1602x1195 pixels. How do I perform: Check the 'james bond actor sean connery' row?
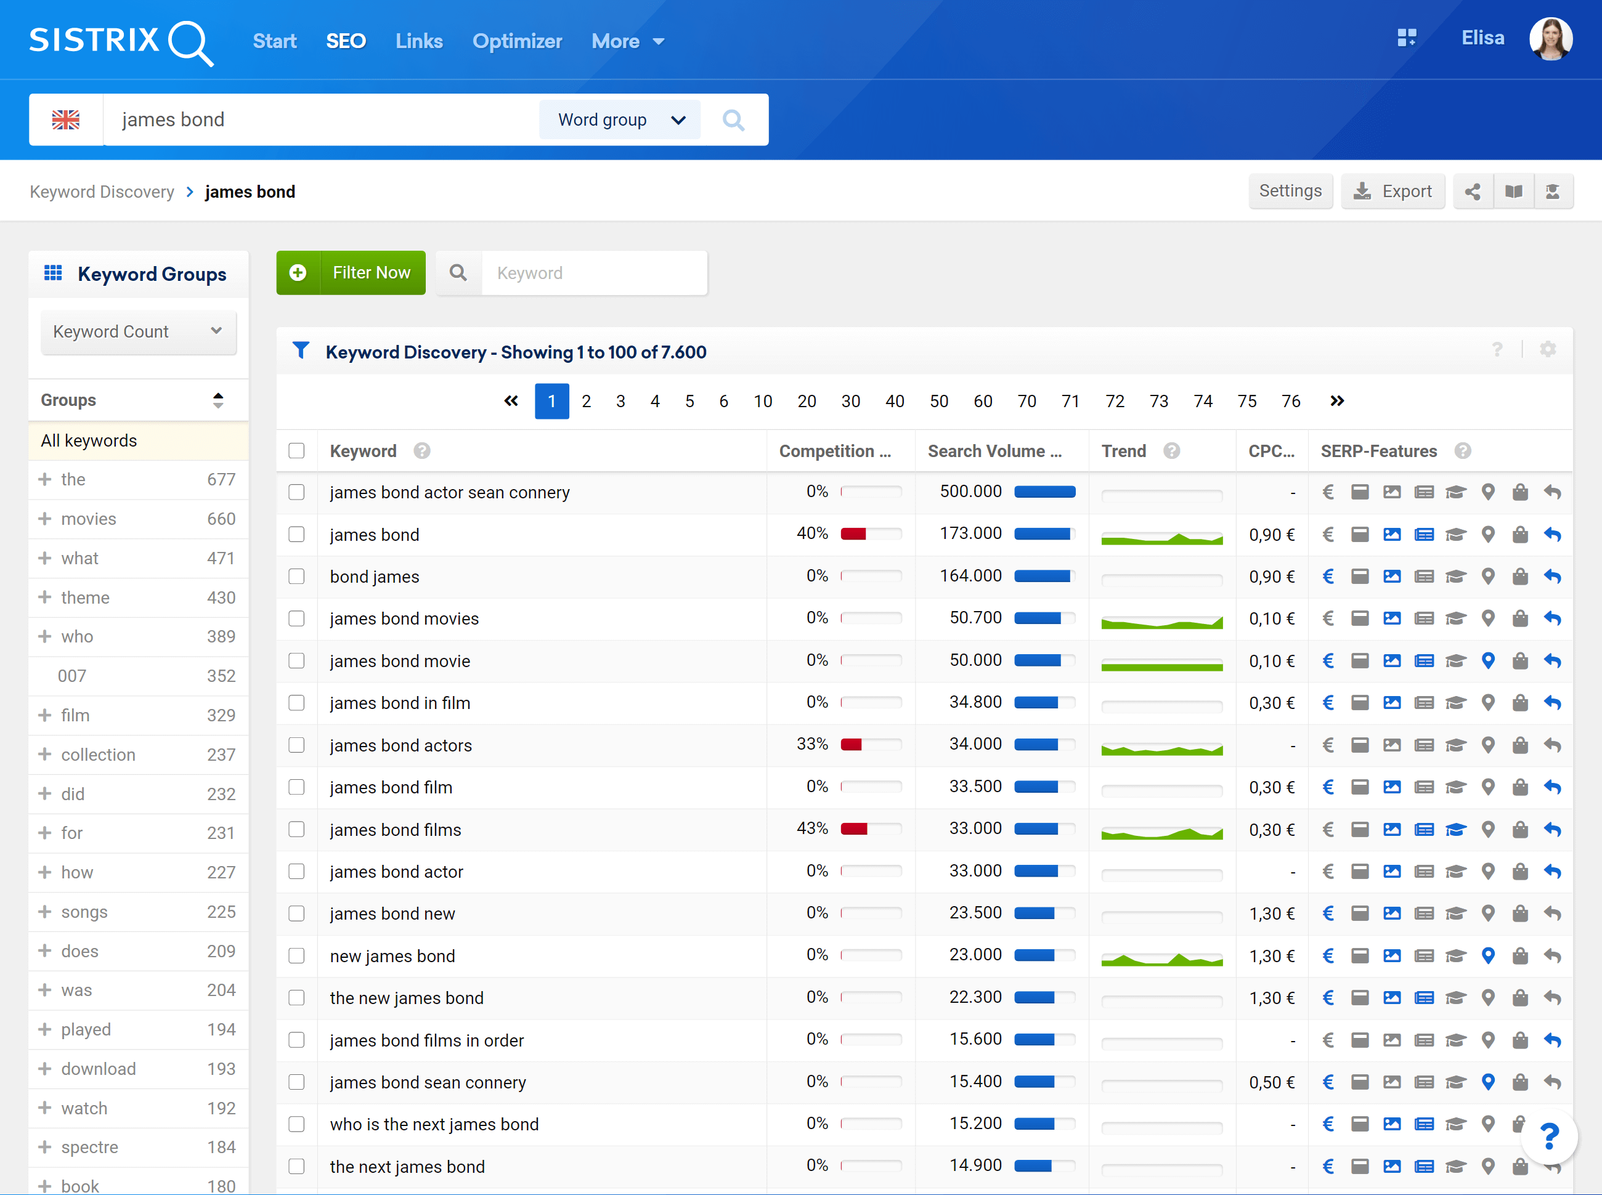pos(296,493)
